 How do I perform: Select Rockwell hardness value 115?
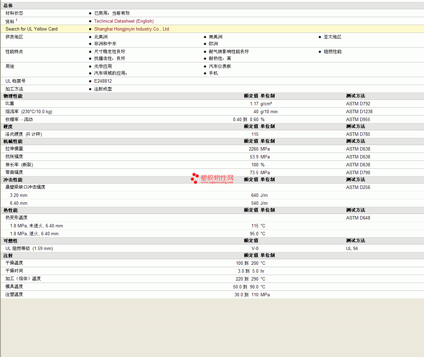coord(255,134)
